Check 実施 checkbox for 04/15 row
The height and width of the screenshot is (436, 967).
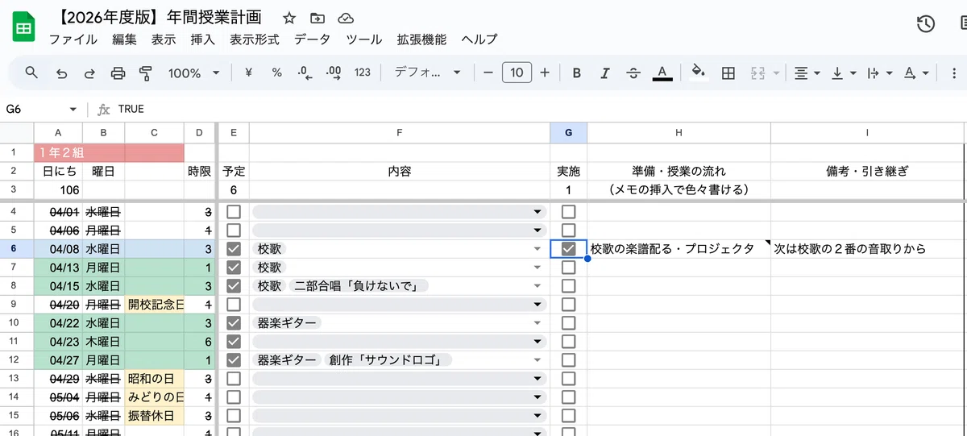[x=569, y=286]
